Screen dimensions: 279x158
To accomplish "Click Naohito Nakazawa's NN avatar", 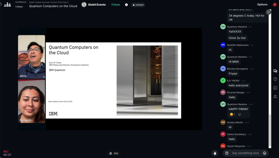I will pyautogui.click(x=223, y=45).
